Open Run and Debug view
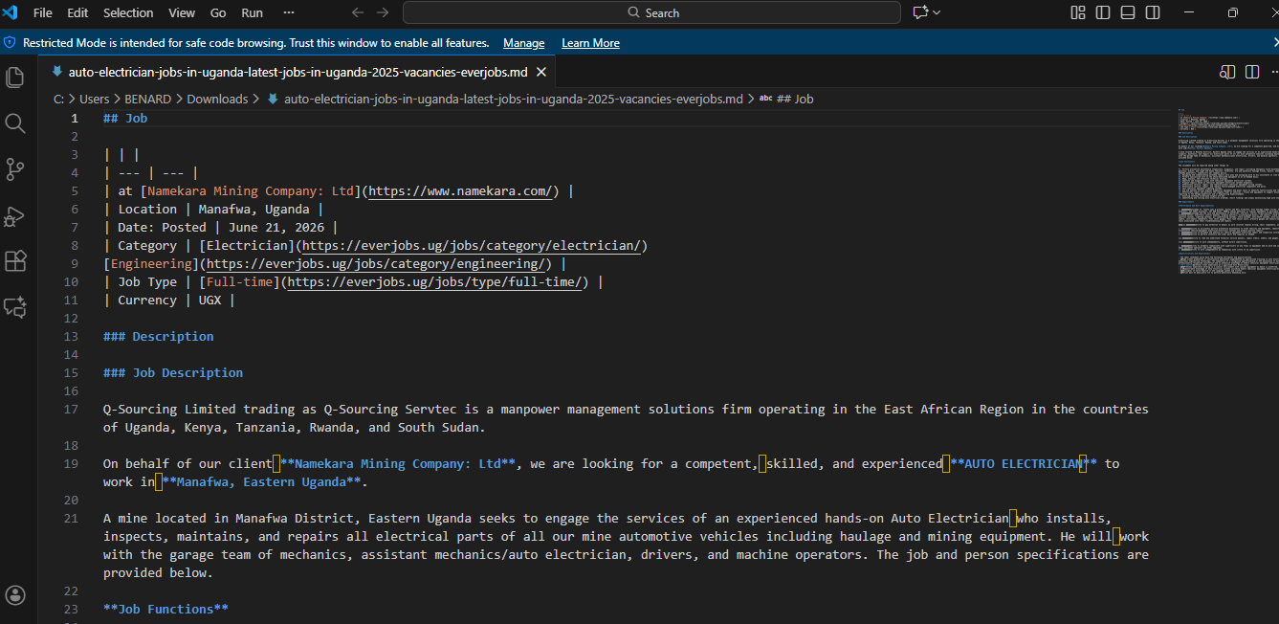This screenshot has width=1279, height=624. click(x=14, y=215)
